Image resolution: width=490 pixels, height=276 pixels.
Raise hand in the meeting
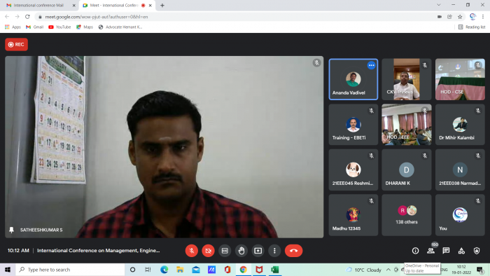pos(241,251)
